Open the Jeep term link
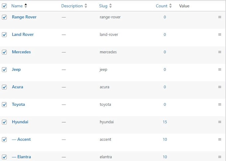 [x=16, y=70]
